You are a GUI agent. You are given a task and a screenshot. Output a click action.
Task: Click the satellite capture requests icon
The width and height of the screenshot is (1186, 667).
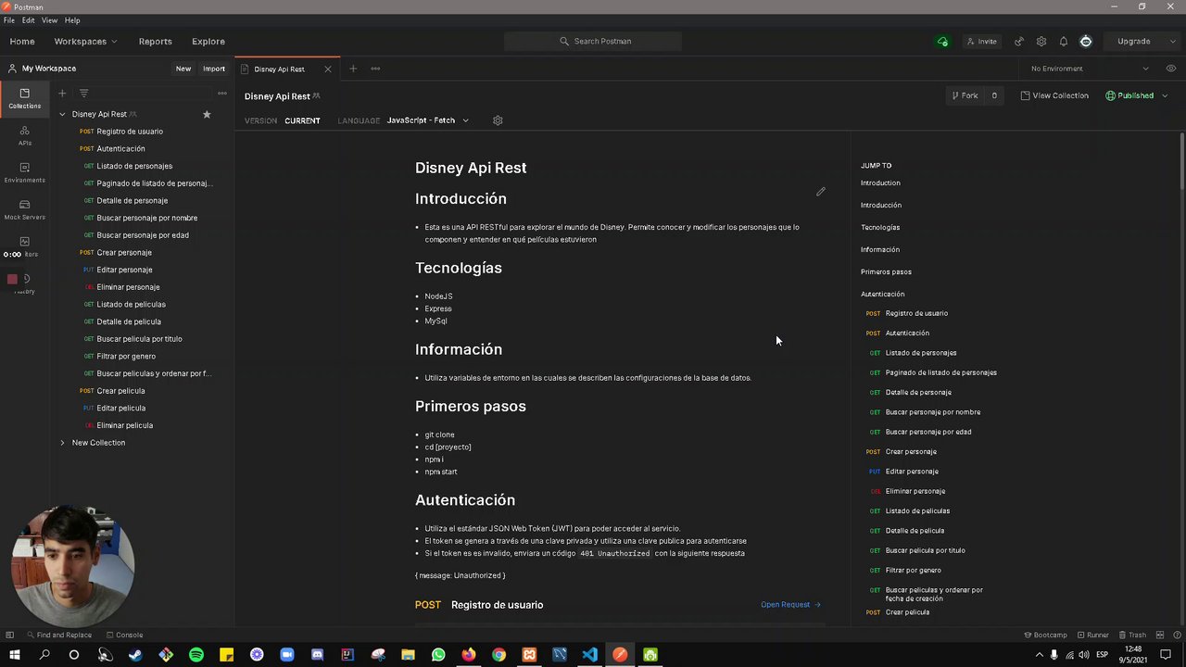(x=1019, y=42)
